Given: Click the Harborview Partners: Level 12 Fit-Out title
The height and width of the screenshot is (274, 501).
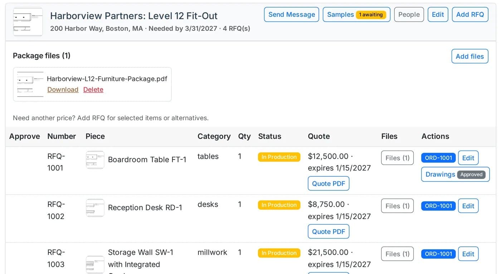Looking at the screenshot, I should tap(134, 16).
